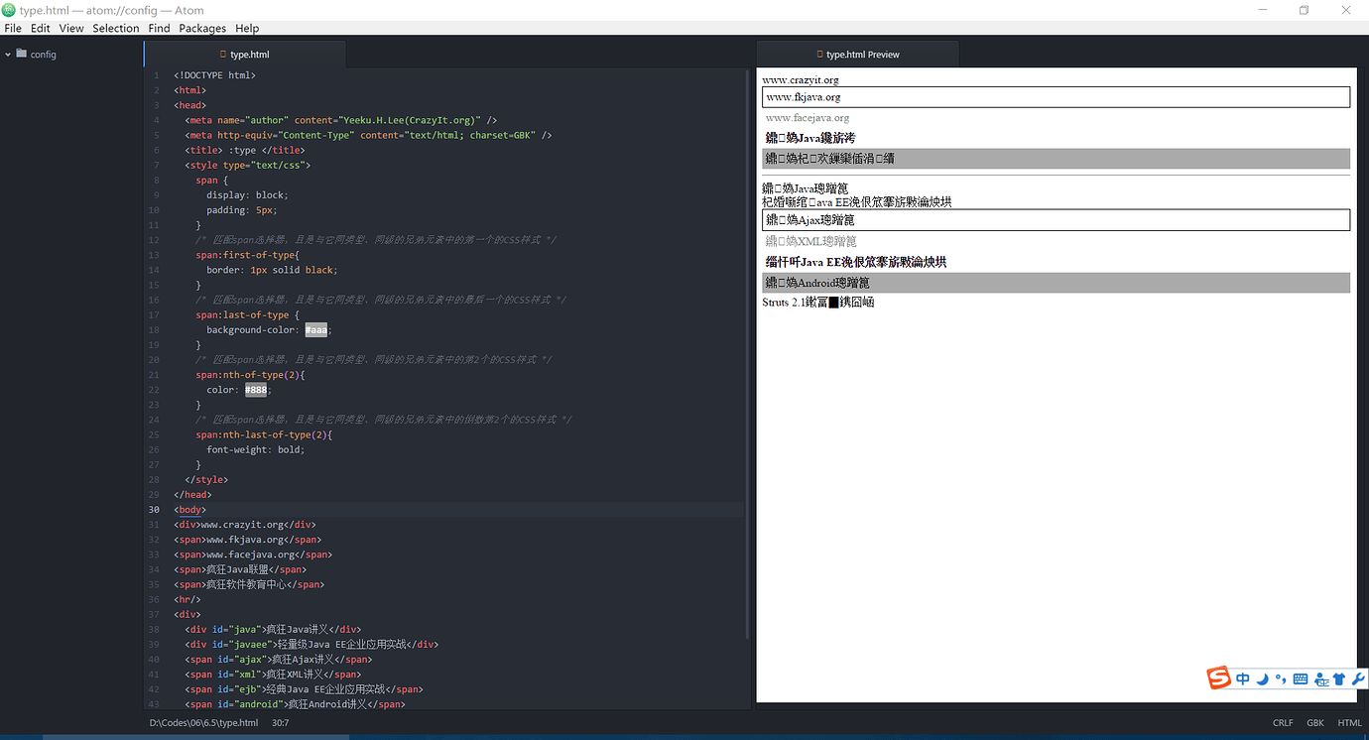This screenshot has width=1369, height=740.
Task: Collapse the config folder chevron
Action: coord(8,55)
